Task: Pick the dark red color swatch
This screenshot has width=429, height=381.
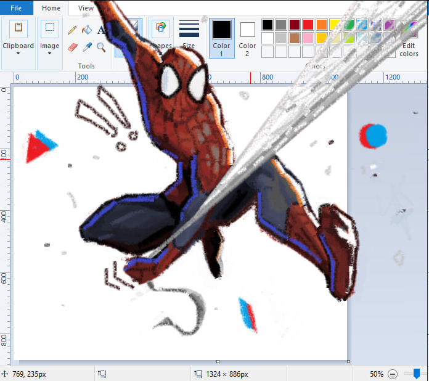Action: click(295, 25)
